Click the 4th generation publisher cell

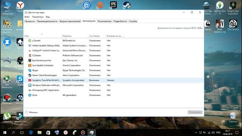(69, 95)
